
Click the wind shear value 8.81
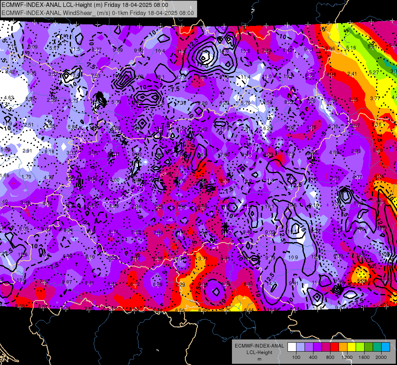click(x=89, y=283)
